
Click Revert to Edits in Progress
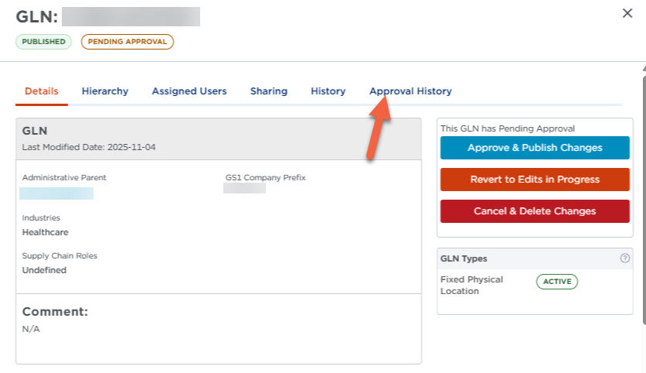coord(535,180)
